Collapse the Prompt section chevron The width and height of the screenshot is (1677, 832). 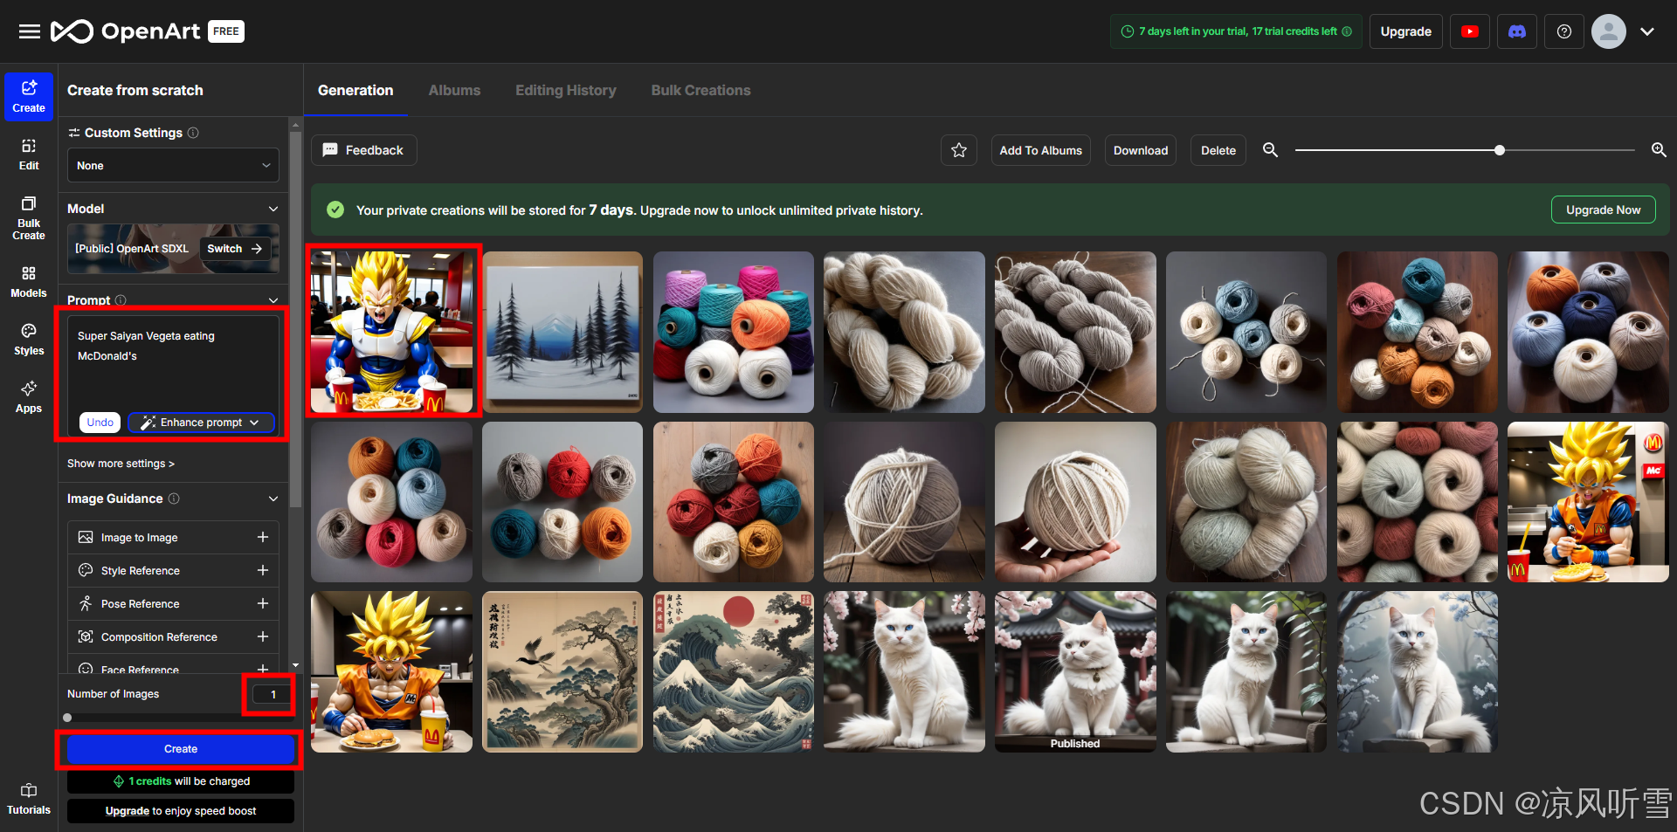273,300
